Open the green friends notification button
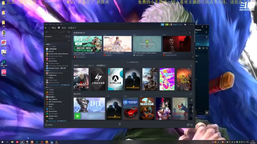 click(167, 25)
